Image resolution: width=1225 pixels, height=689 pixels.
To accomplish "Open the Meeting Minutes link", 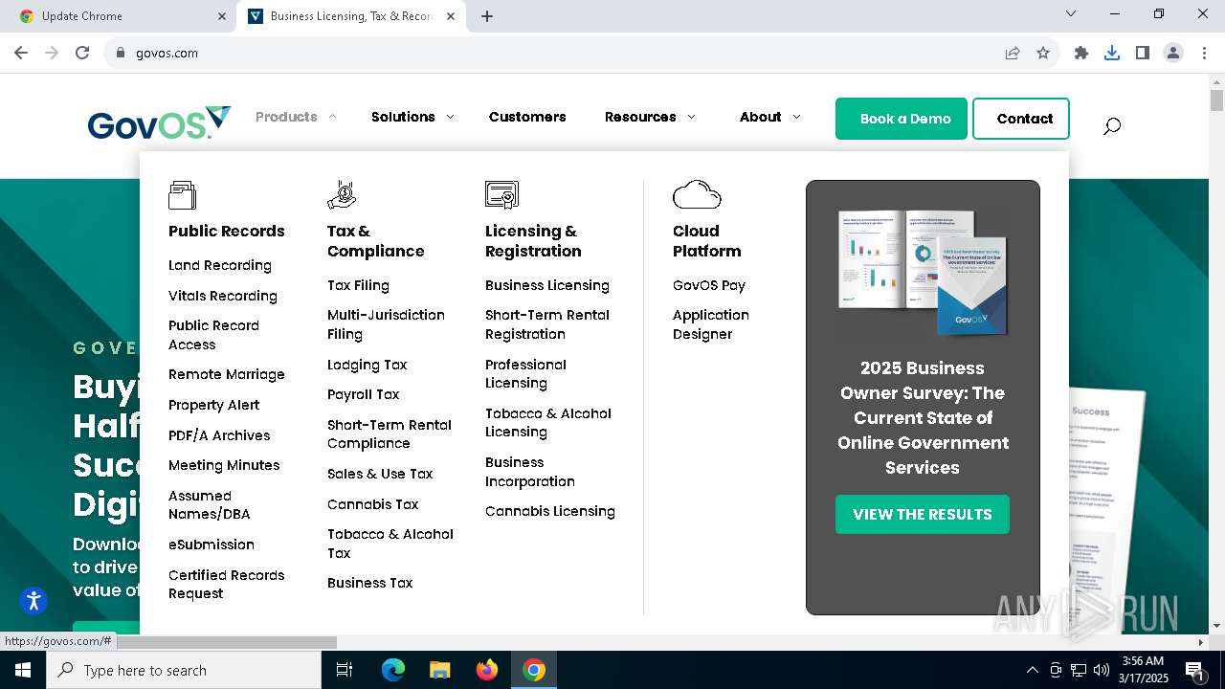I will click(x=224, y=465).
